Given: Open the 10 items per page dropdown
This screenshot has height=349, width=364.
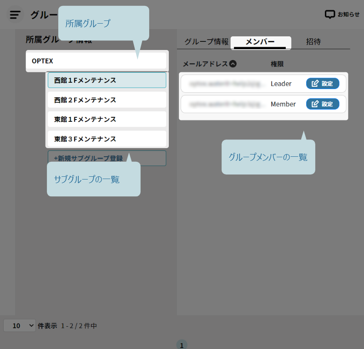Looking at the screenshot, I should click(20, 325).
